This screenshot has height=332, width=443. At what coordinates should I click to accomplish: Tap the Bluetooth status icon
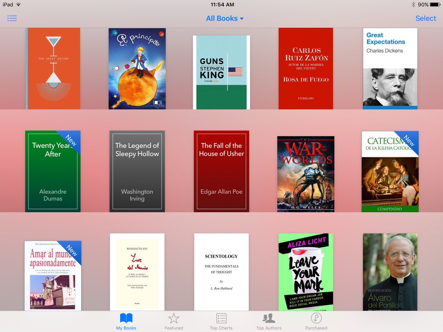tap(413, 4)
